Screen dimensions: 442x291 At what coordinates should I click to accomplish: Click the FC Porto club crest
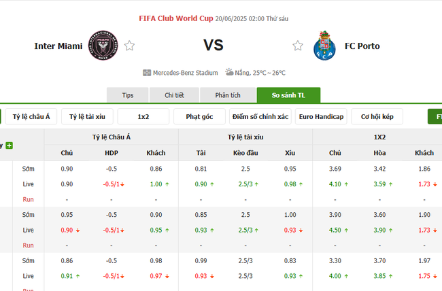click(x=324, y=46)
